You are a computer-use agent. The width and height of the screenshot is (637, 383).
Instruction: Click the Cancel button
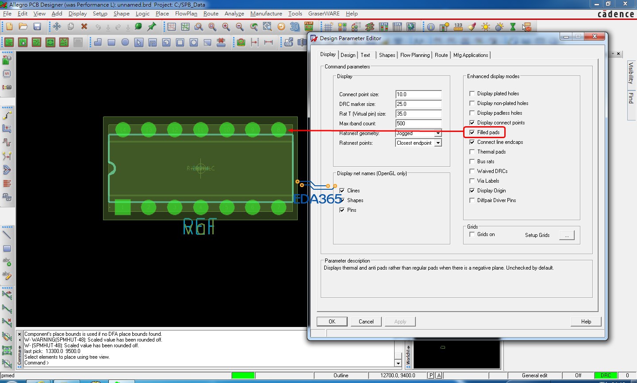(x=366, y=322)
